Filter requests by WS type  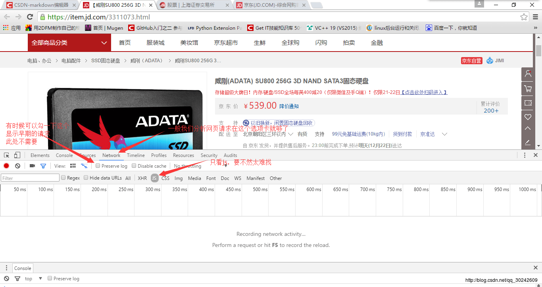[238, 178]
